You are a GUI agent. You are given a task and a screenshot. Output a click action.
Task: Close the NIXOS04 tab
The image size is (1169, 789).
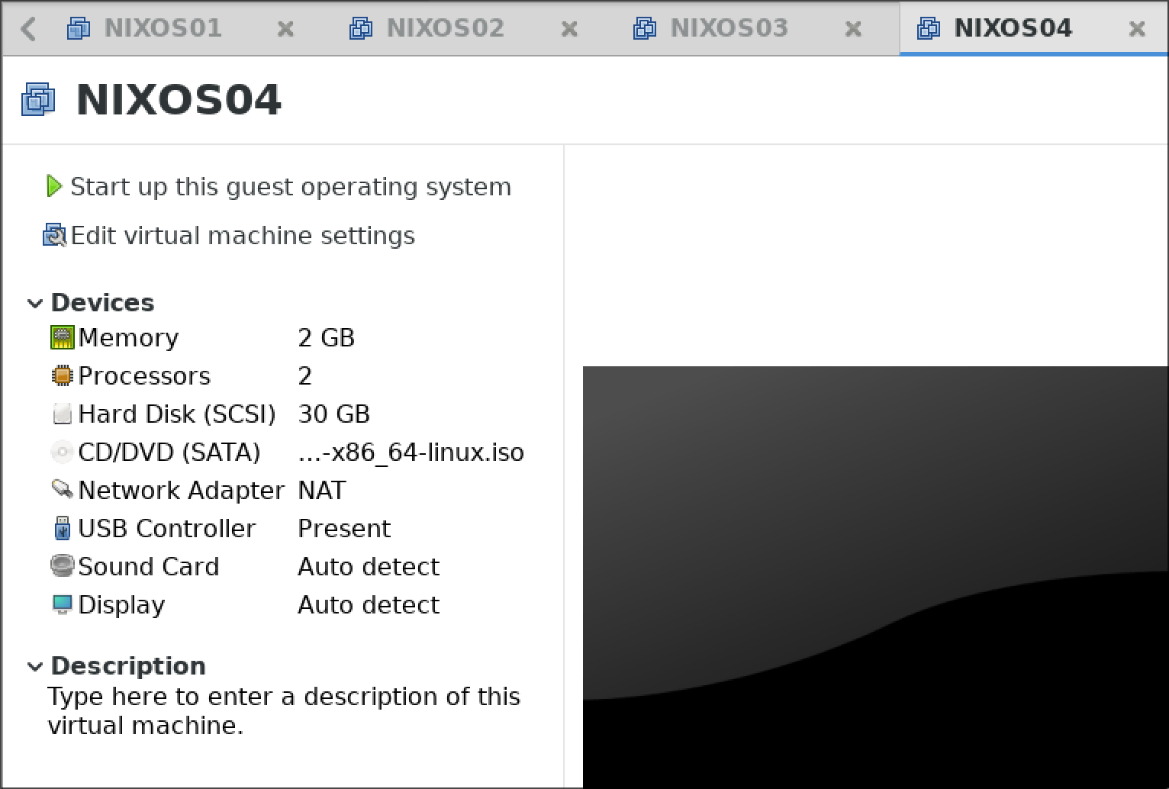click(x=1137, y=30)
